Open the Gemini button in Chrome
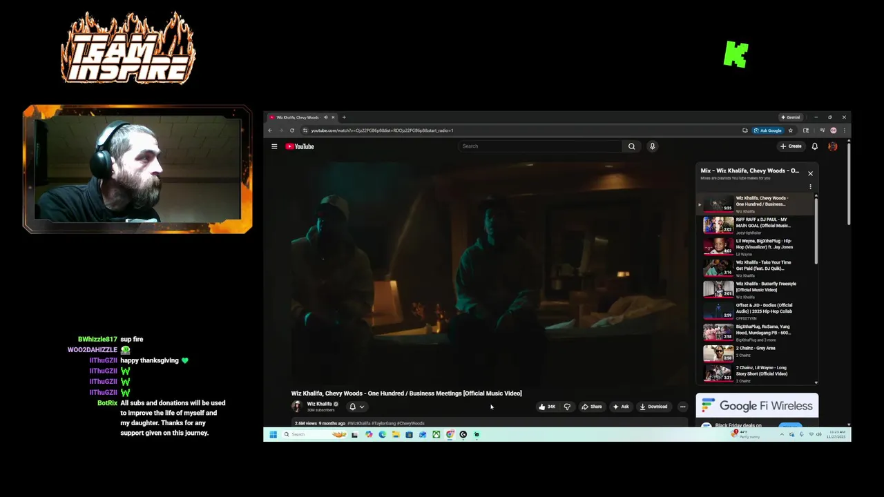 791,117
